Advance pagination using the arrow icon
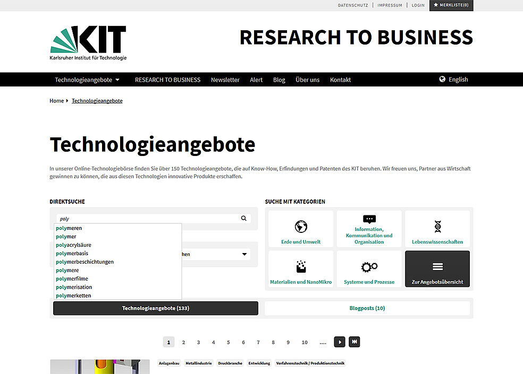The width and height of the screenshot is (523, 374). click(x=340, y=342)
